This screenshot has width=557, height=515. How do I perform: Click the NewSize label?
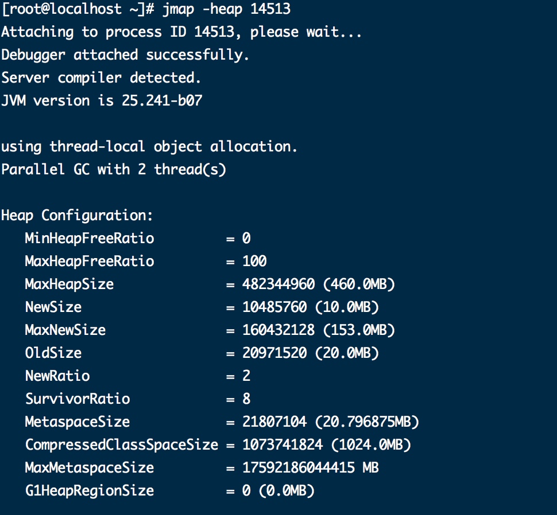point(53,307)
